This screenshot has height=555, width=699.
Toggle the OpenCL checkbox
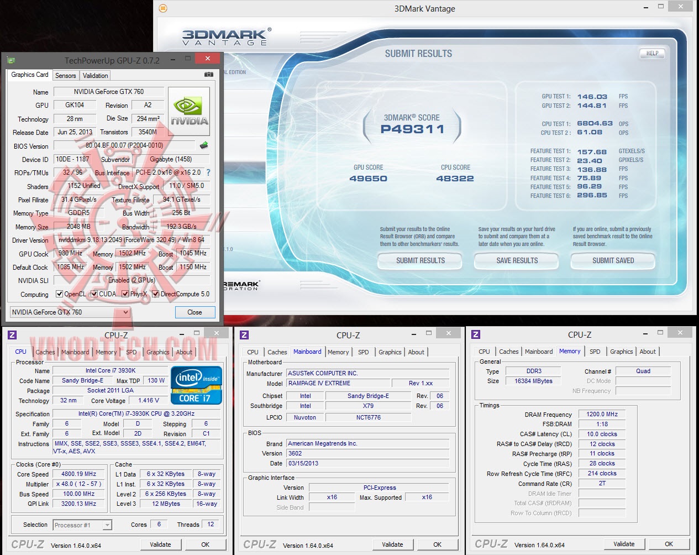(x=60, y=294)
